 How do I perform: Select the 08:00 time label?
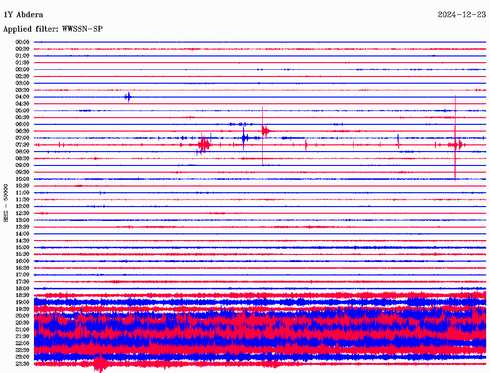tap(22, 152)
